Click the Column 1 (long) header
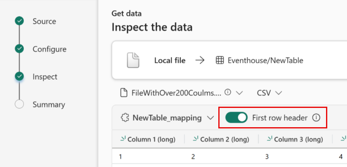347x167 pixels. tap(148, 139)
